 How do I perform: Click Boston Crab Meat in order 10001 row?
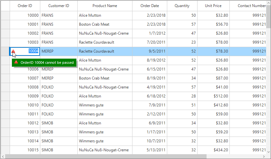(94, 24)
